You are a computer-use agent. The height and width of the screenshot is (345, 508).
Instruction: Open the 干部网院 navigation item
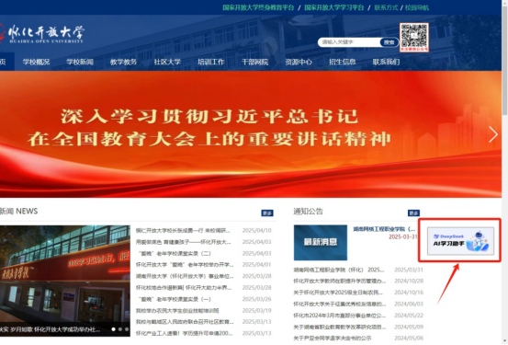click(255, 62)
